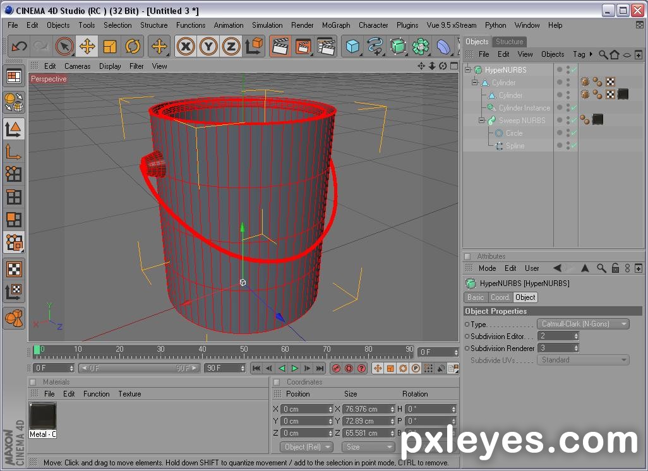Play animation forwards
This screenshot has width=648, height=471.
coord(294,368)
